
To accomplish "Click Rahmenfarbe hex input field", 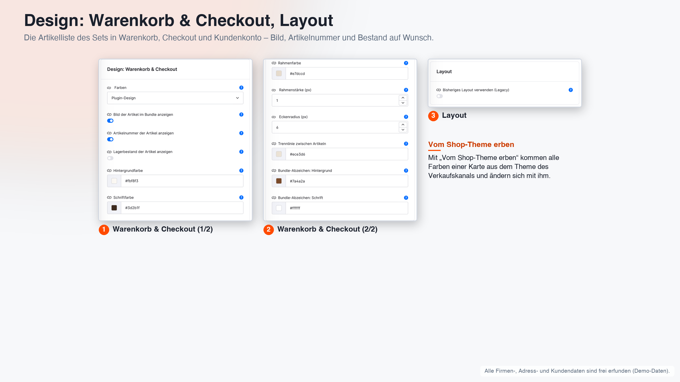I will click(x=347, y=73).
